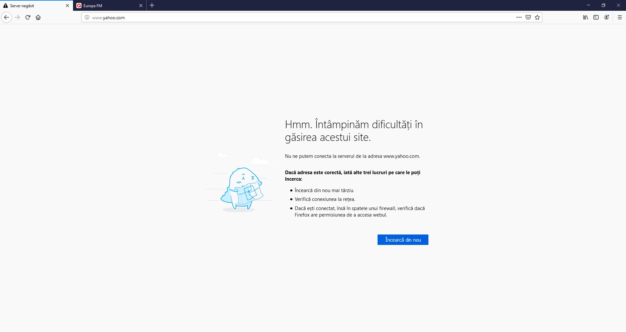The height and width of the screenshot is (332, 626).
Task: Close the Europa FM tab
Action: [141, 6]
